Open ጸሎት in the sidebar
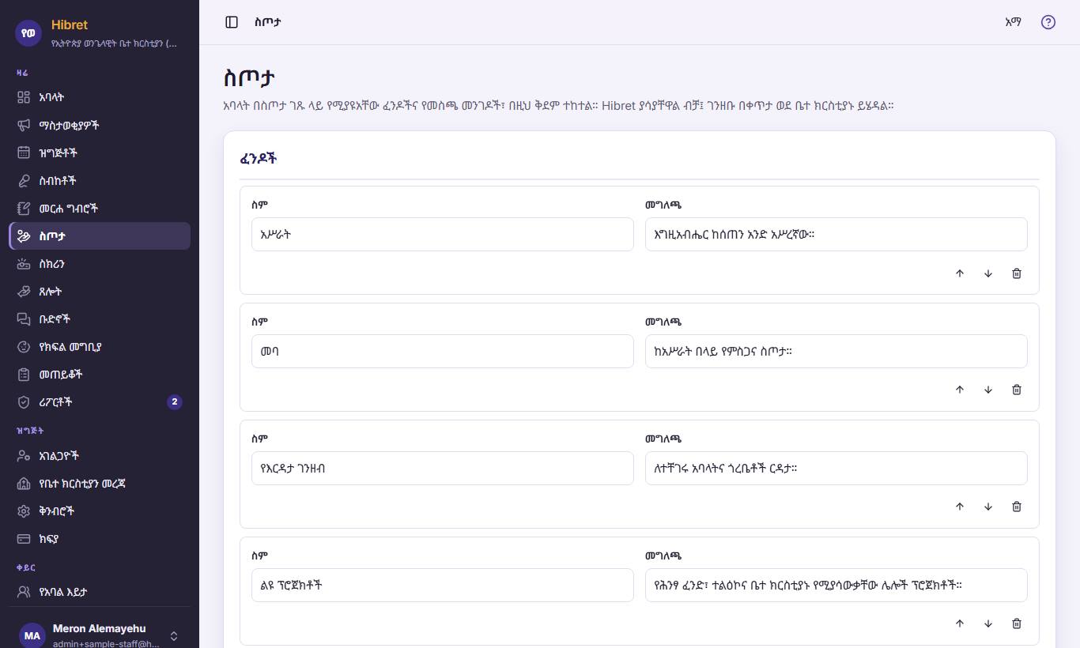Screen dimensions: 1080x648 [100, 291]
